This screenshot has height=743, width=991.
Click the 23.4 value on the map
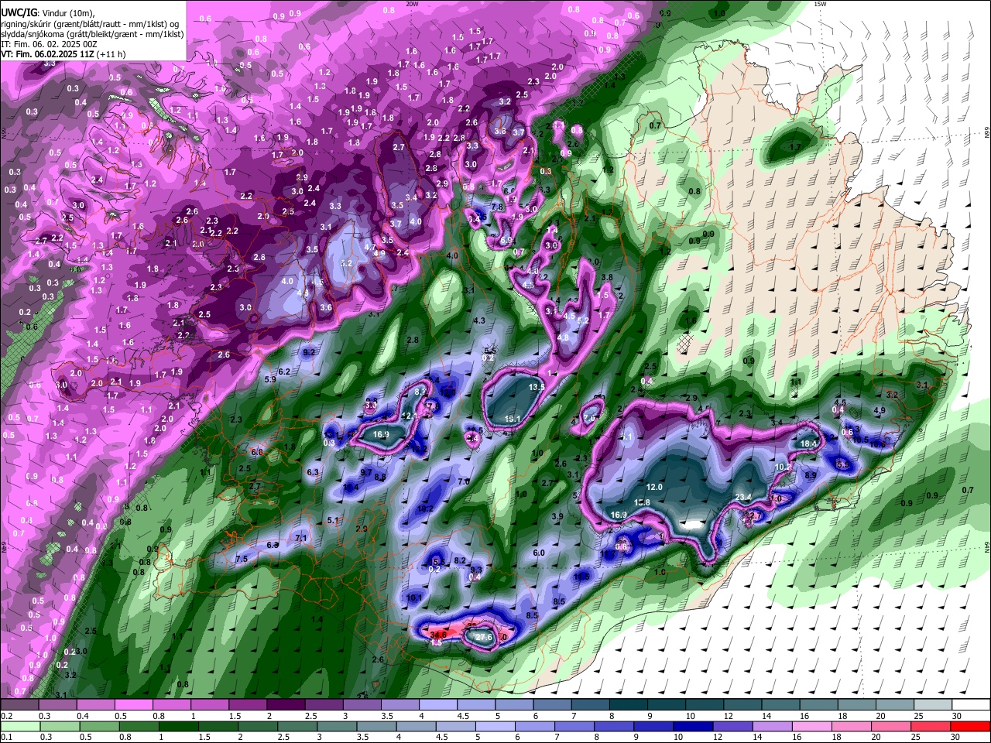(743, 497)
